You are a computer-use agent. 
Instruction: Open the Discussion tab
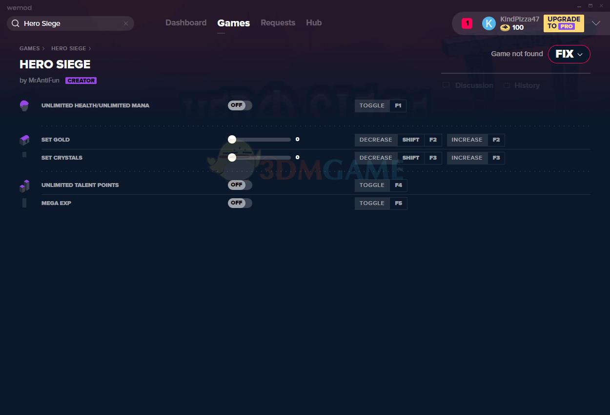pos(468,85)
